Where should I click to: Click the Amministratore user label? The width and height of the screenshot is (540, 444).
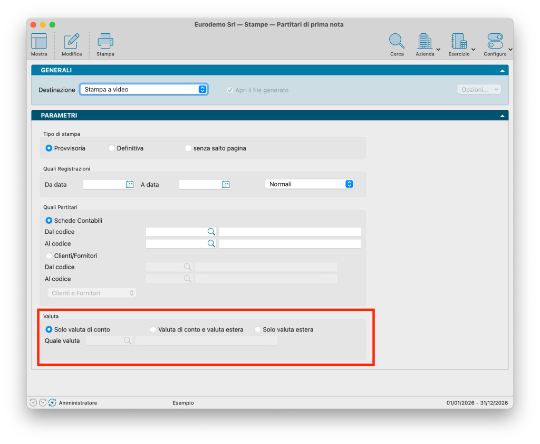pos(78,403)
